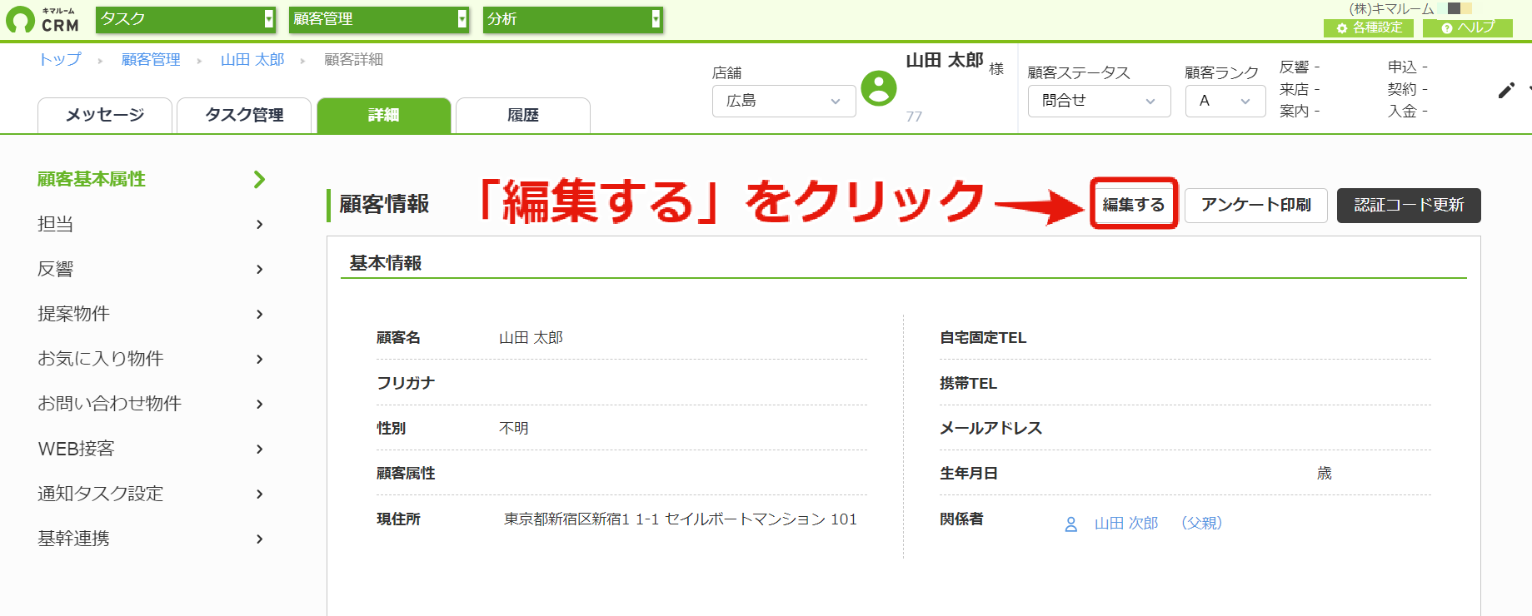
Task: Click the green customer avatar icon
Action: tap(878, 88)
